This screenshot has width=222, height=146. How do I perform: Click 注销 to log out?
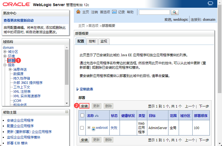click(x=94, y=12)
